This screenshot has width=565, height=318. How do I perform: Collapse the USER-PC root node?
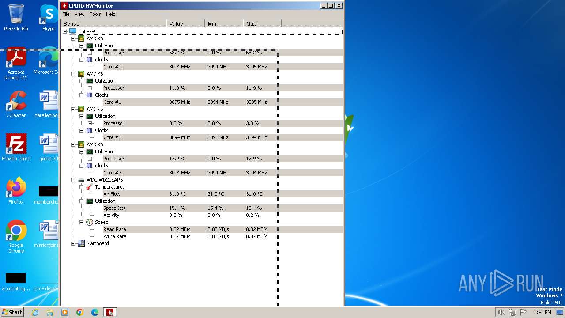pyautogui.click(x=65, y=31)
